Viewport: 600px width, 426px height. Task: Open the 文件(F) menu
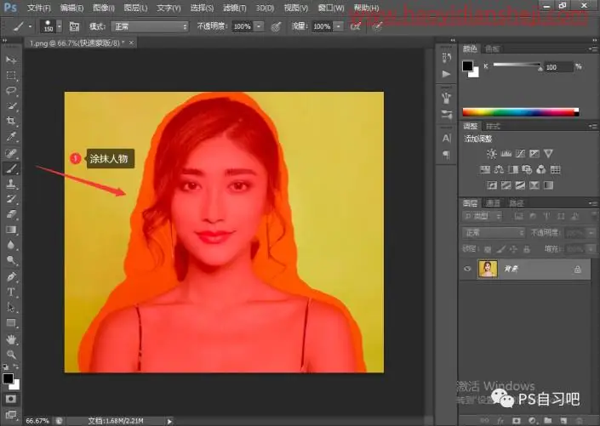point(38,8)
